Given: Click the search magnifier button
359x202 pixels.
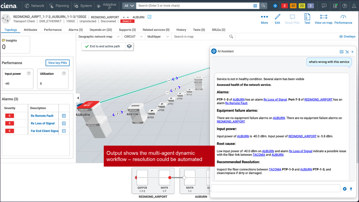Looking at the screenshot, I should (263, 6).
